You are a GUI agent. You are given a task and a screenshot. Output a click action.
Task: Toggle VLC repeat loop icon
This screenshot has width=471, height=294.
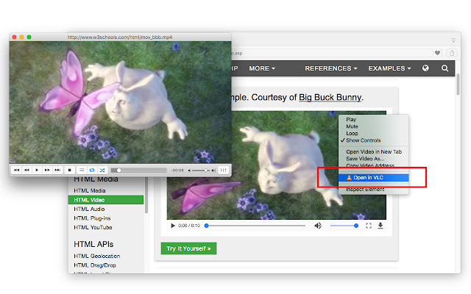click(92, 170)
